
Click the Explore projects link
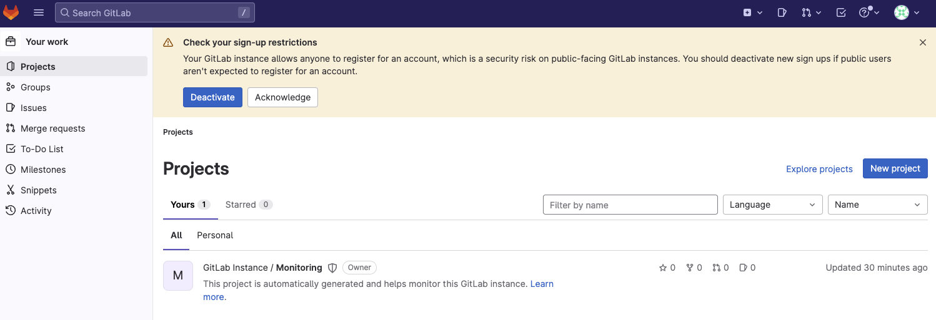819,169
